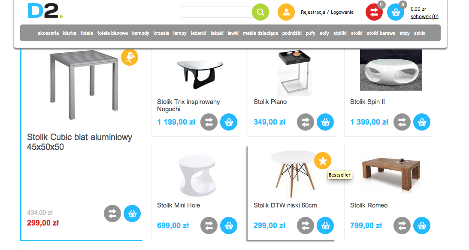Compare Stolik DTW niski 60cm

click(x=306, y=226)
